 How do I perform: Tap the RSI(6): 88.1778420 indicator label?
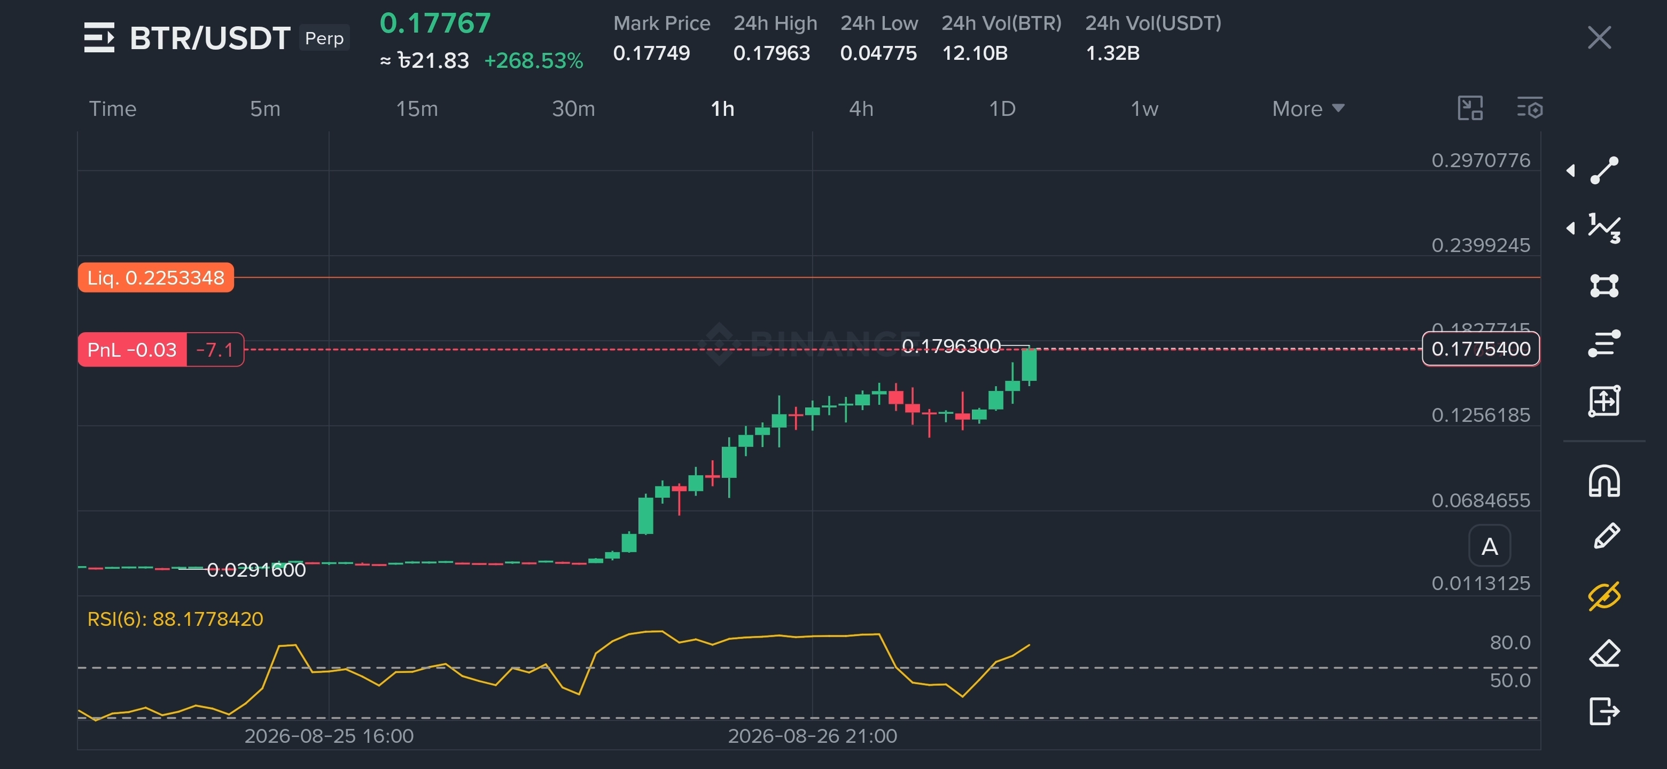tap(175, 619)
